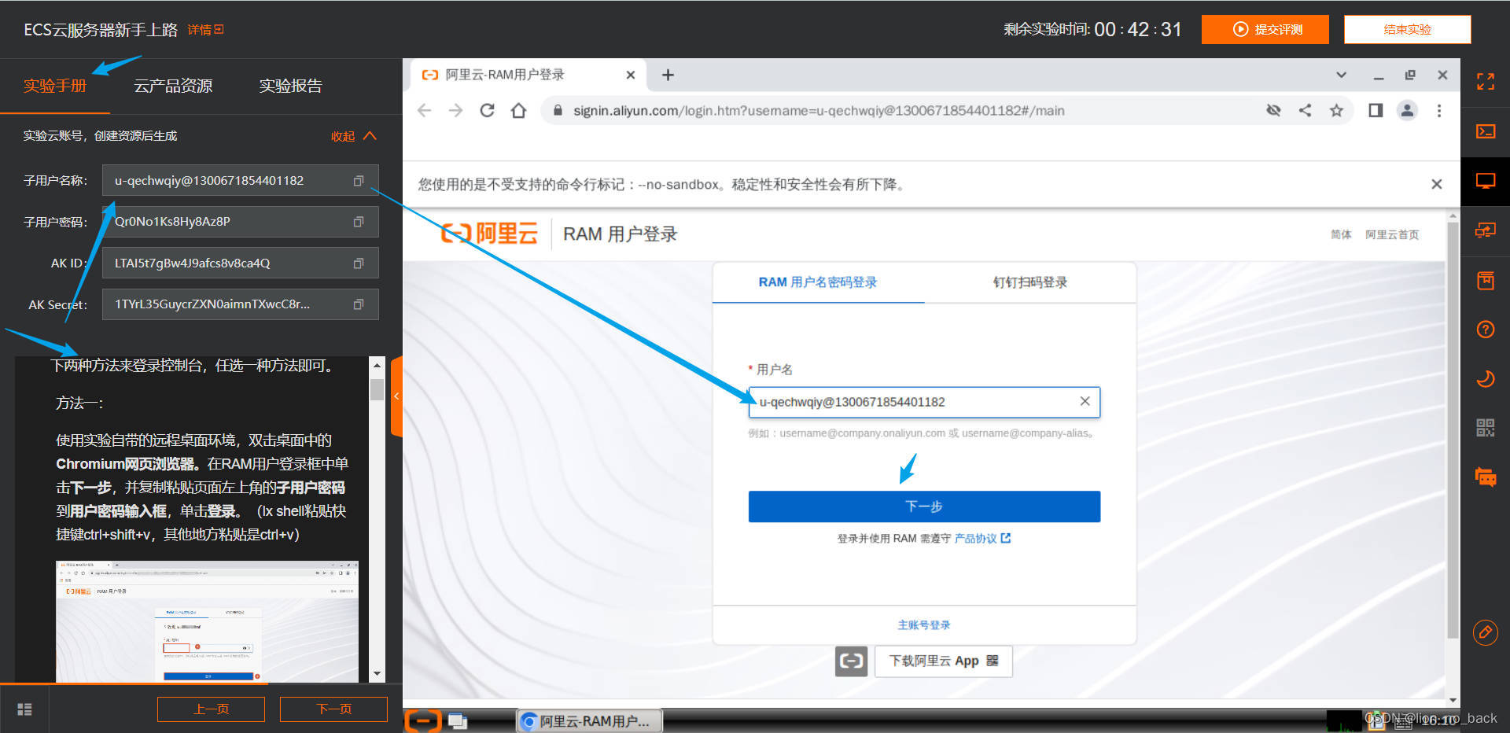
Task: Click the 结束实验 button
Action: 1407,29
